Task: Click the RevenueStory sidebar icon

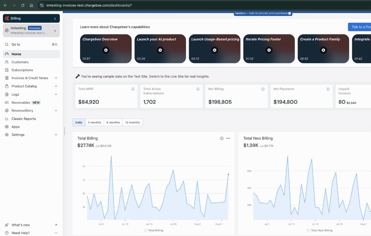Action: tap(7, 111)
